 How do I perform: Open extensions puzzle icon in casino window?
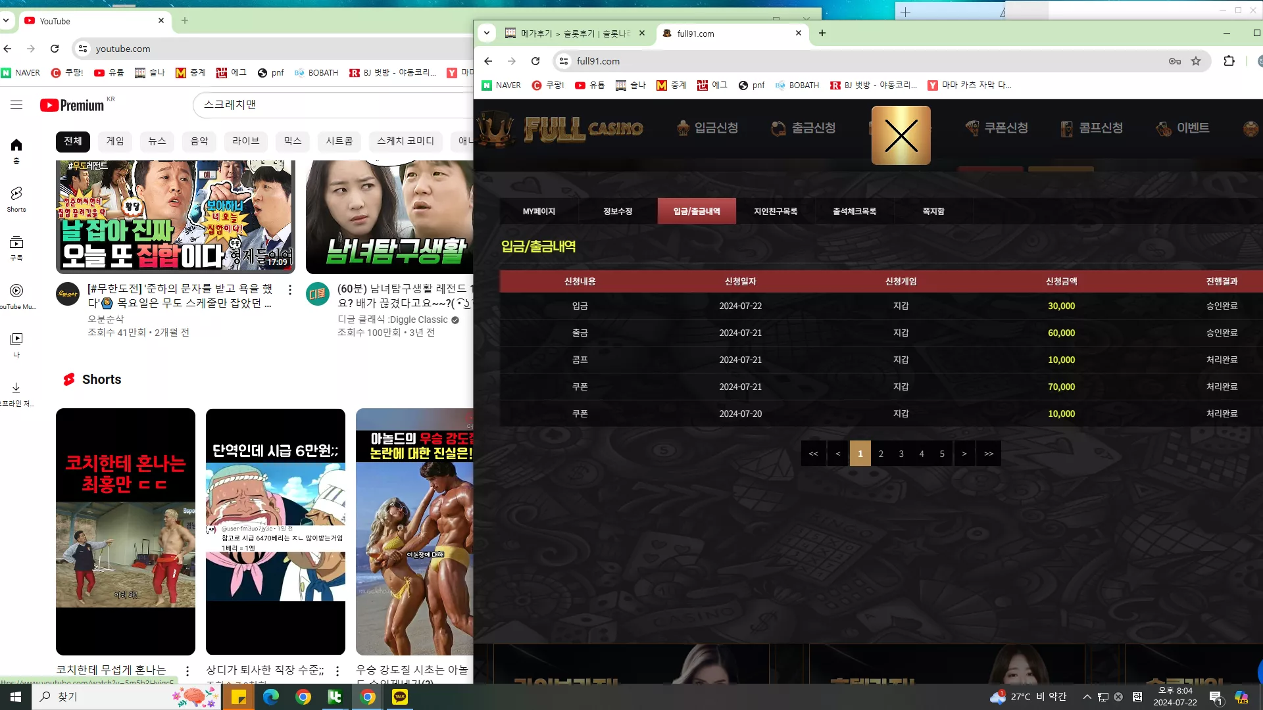[1229, 61]
